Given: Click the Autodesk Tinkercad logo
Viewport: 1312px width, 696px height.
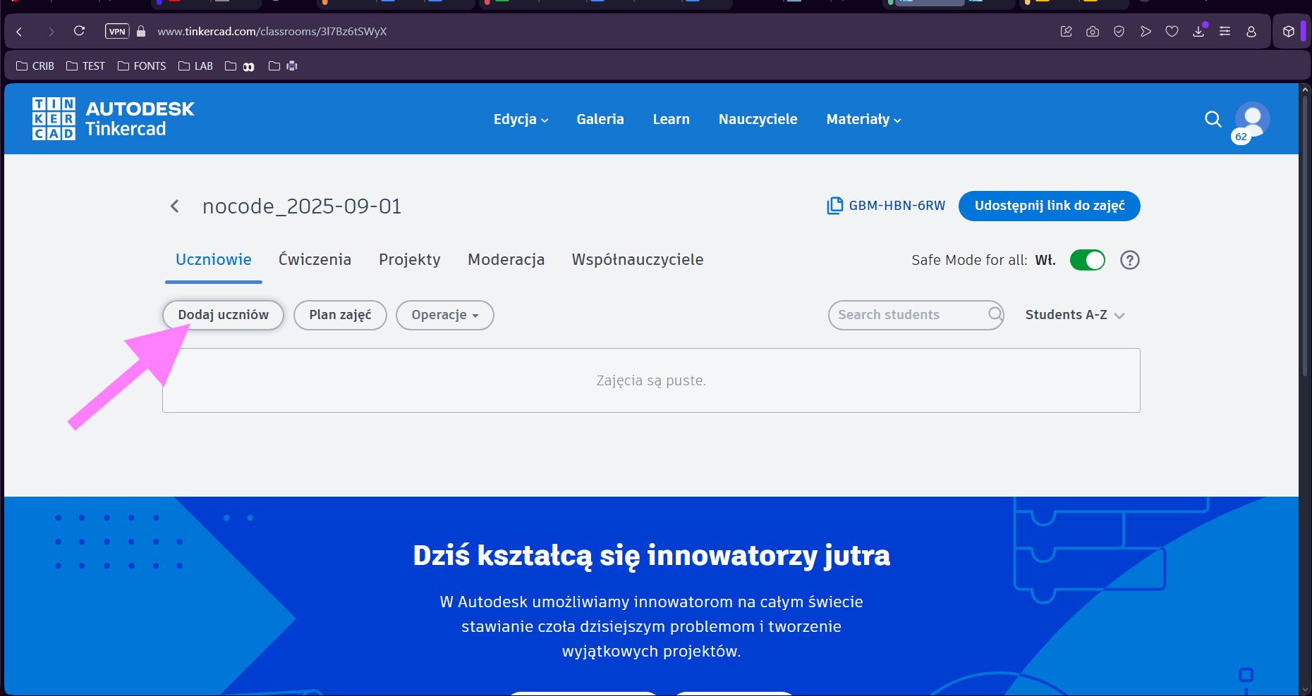Looking at the screenshot, I should (113, 118).
